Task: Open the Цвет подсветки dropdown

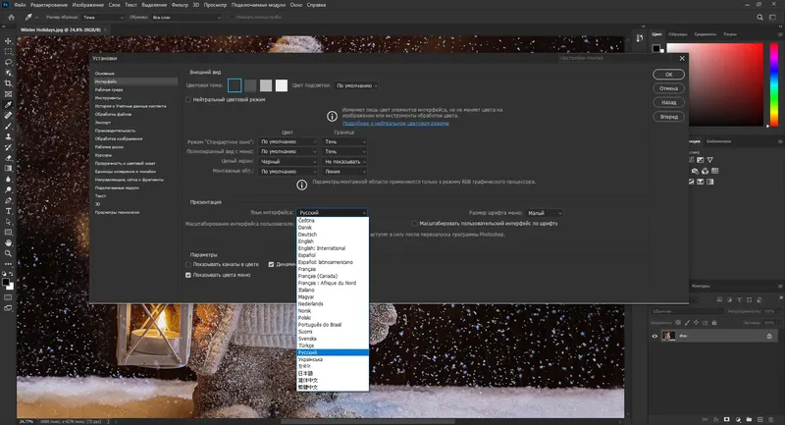Action: click(x=356, y=85)
